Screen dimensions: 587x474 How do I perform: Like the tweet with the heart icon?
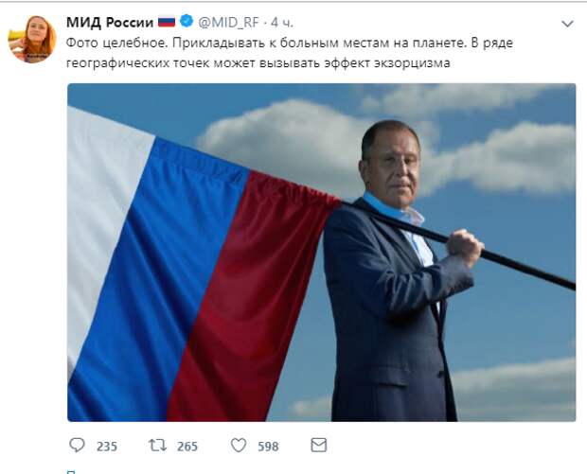pyautogui.click(x=239, y=446)
